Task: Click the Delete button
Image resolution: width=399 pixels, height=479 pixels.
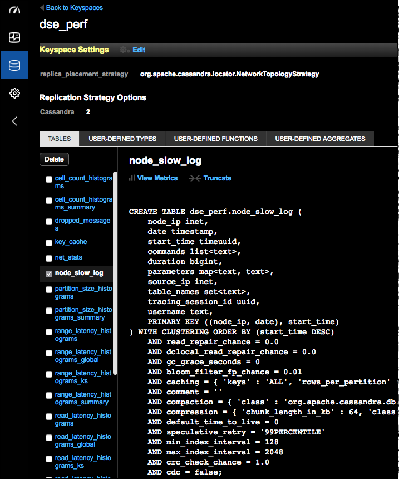Action: pos(54,159)
